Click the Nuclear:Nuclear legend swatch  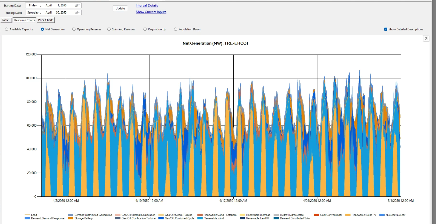tap(382, 215)
